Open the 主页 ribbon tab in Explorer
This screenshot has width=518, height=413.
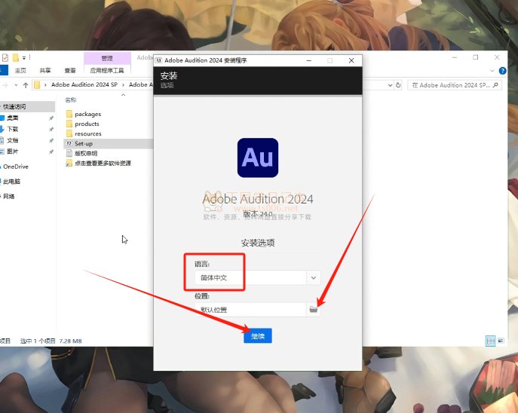tap(20, 70)
